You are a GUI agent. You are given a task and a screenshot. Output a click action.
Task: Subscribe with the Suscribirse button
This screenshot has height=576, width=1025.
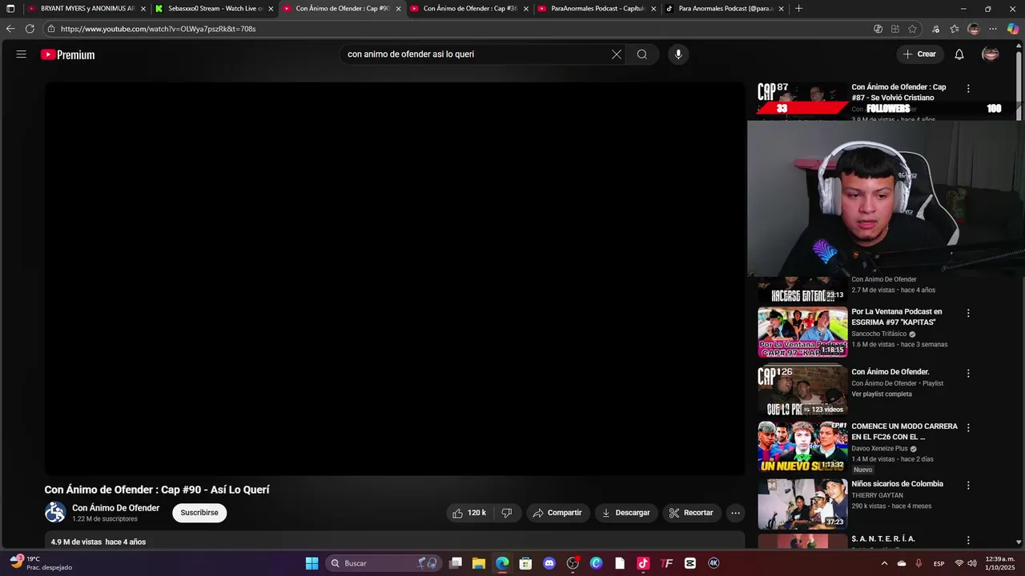(x=199, y=513)
